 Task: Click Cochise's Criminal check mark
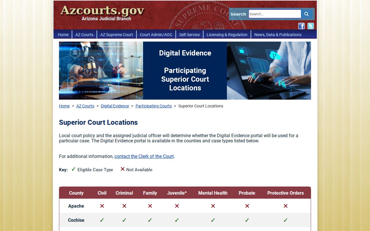point(124,220)
